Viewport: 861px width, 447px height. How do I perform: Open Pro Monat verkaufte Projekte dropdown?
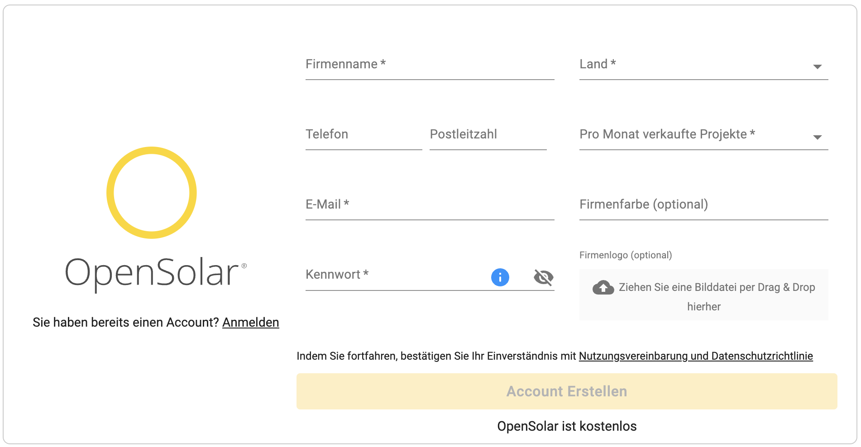click(x=703, y=136)
